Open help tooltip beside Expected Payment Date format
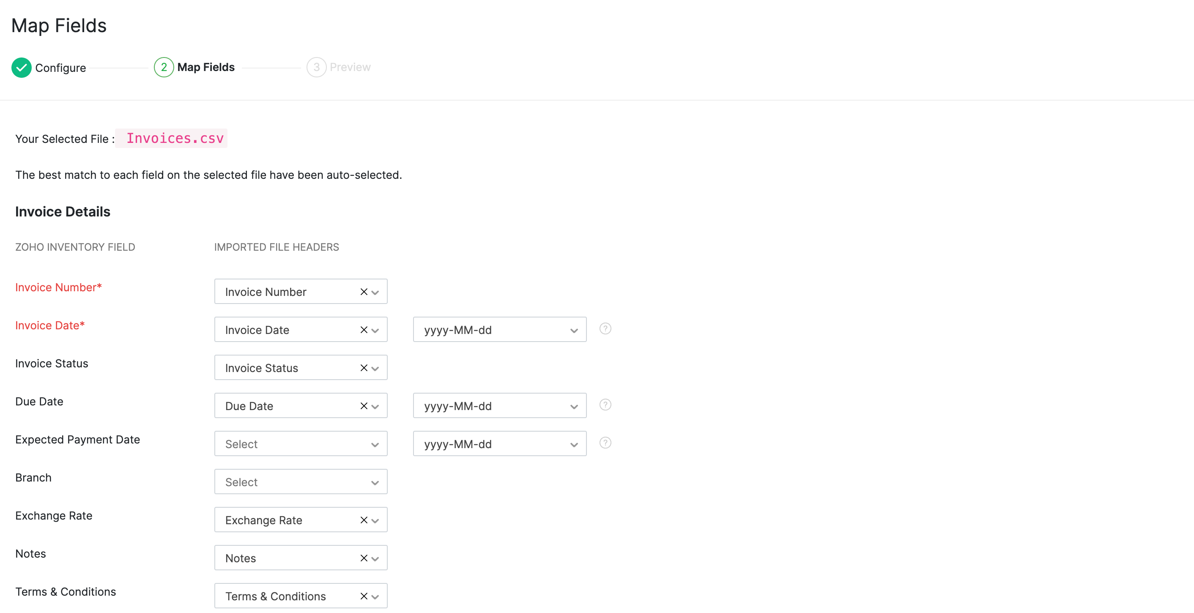This screenshot has width=1194, height=613. [x=605, y=443]
